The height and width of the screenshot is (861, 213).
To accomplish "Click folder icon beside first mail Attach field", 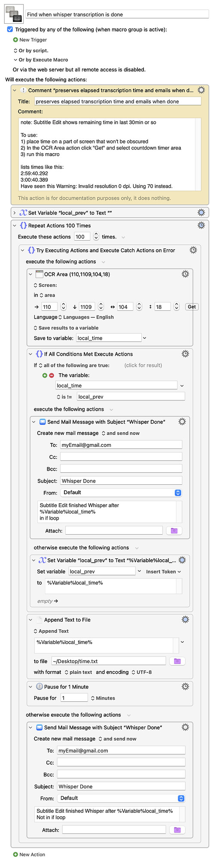I will [174, 531].
